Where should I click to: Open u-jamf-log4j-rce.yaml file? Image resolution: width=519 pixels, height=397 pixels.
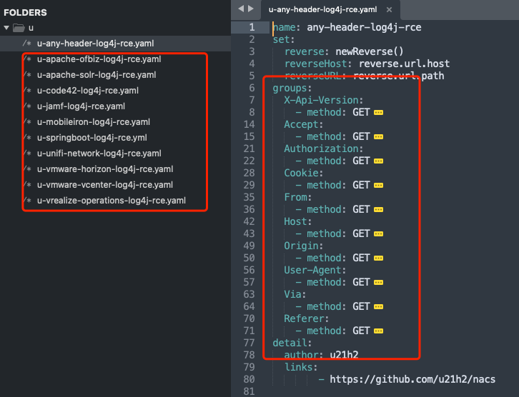[81, 106]
